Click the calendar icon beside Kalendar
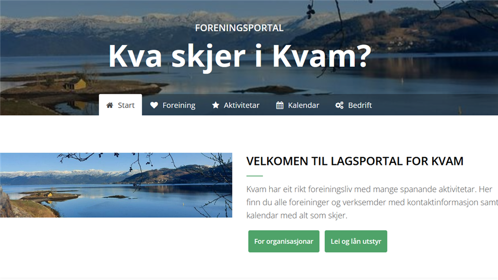The width and height of the screenshot is (498, 280). click(280, 105)
